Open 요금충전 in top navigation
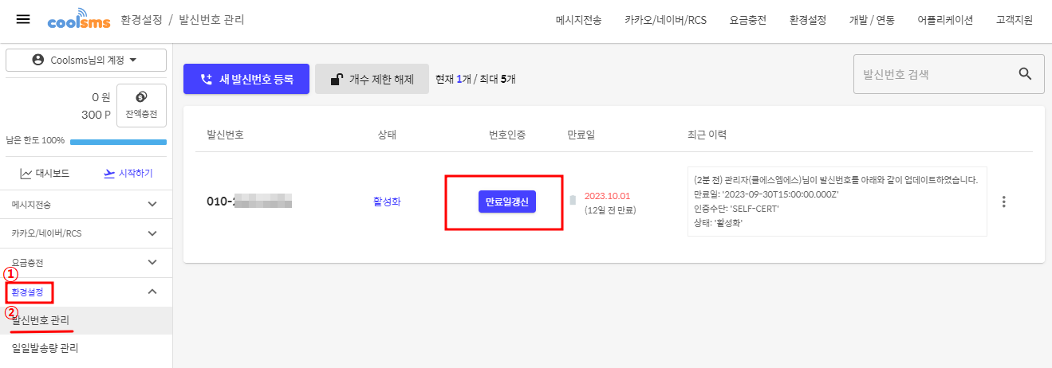 747,21
